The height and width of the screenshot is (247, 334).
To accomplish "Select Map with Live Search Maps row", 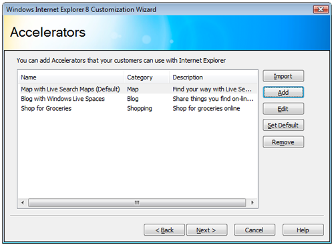I will click(x=138, y=89).
